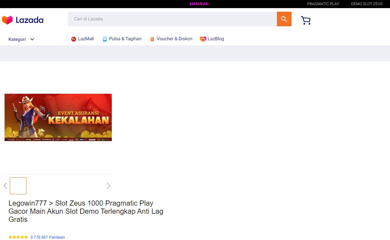Focus the Cari di Lazada search field

172,19
